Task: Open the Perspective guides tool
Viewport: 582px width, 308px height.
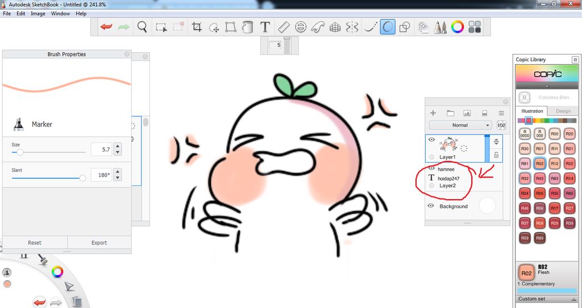Action: (x=335, y=27)
